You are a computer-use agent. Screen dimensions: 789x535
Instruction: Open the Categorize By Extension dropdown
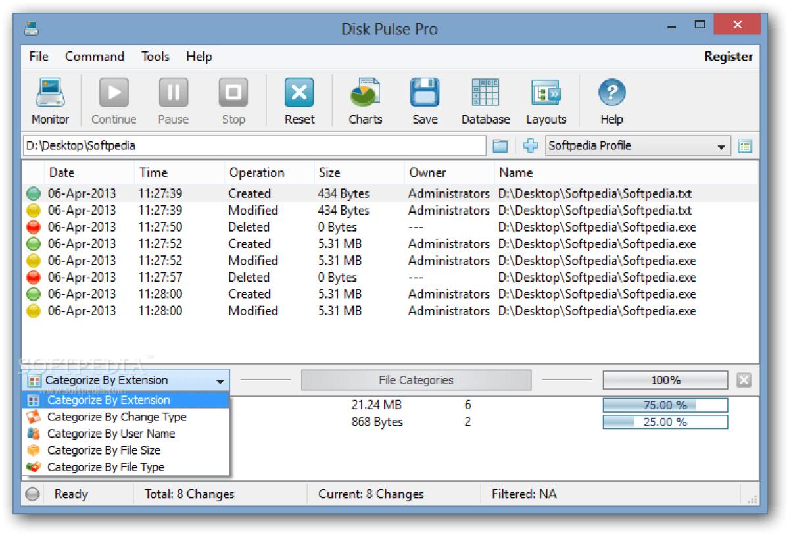click(x=222, y=380)
